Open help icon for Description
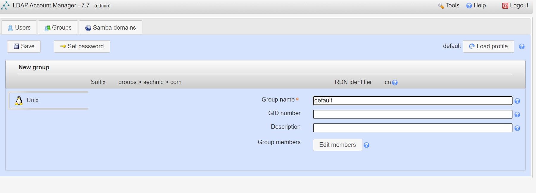 517,128
